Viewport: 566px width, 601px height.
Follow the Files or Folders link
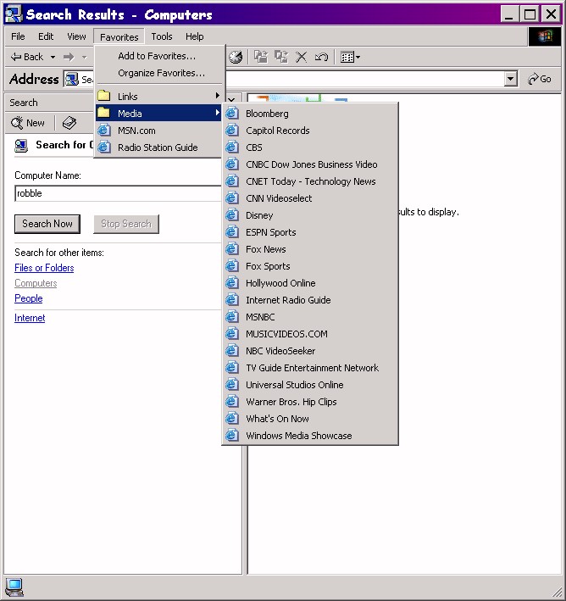[44, 268]
